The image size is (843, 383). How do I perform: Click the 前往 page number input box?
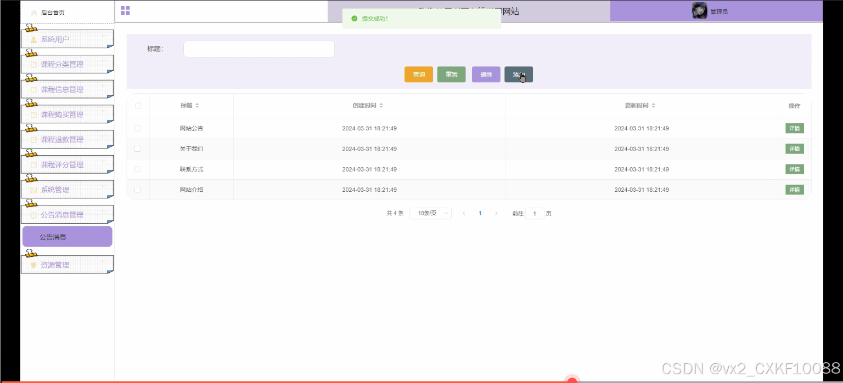tap(535, 214)
